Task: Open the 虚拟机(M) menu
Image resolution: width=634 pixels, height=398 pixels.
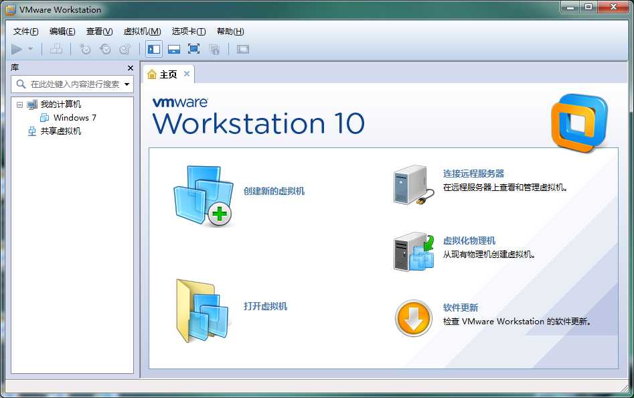Action: (143, 31)
